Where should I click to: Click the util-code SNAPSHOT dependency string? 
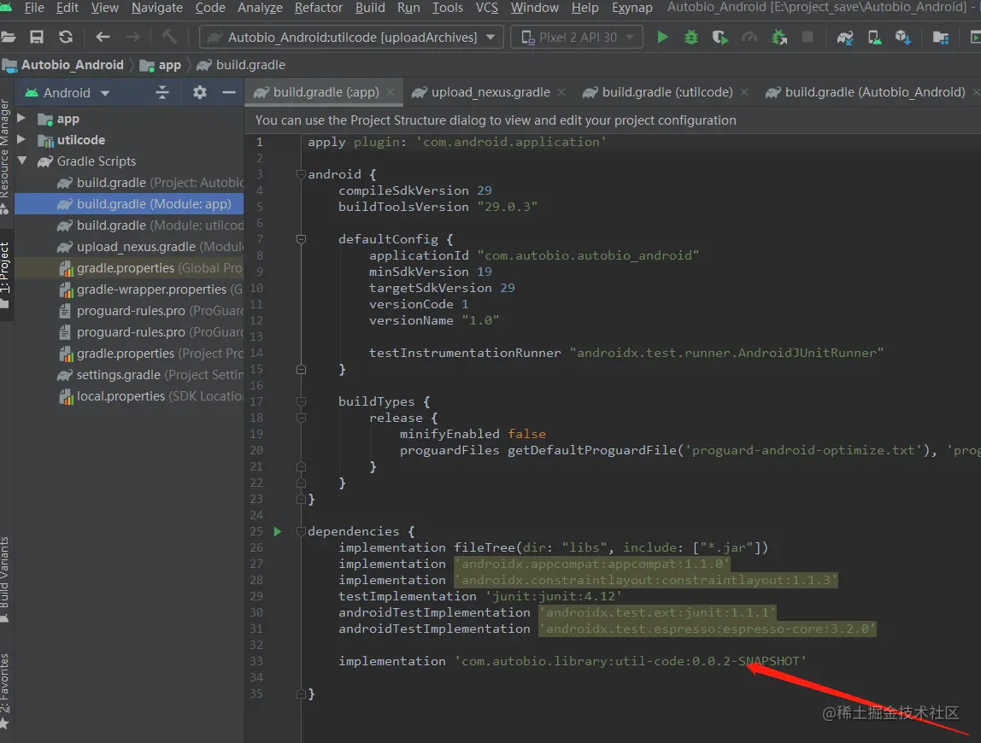click(x=631, y=661)
